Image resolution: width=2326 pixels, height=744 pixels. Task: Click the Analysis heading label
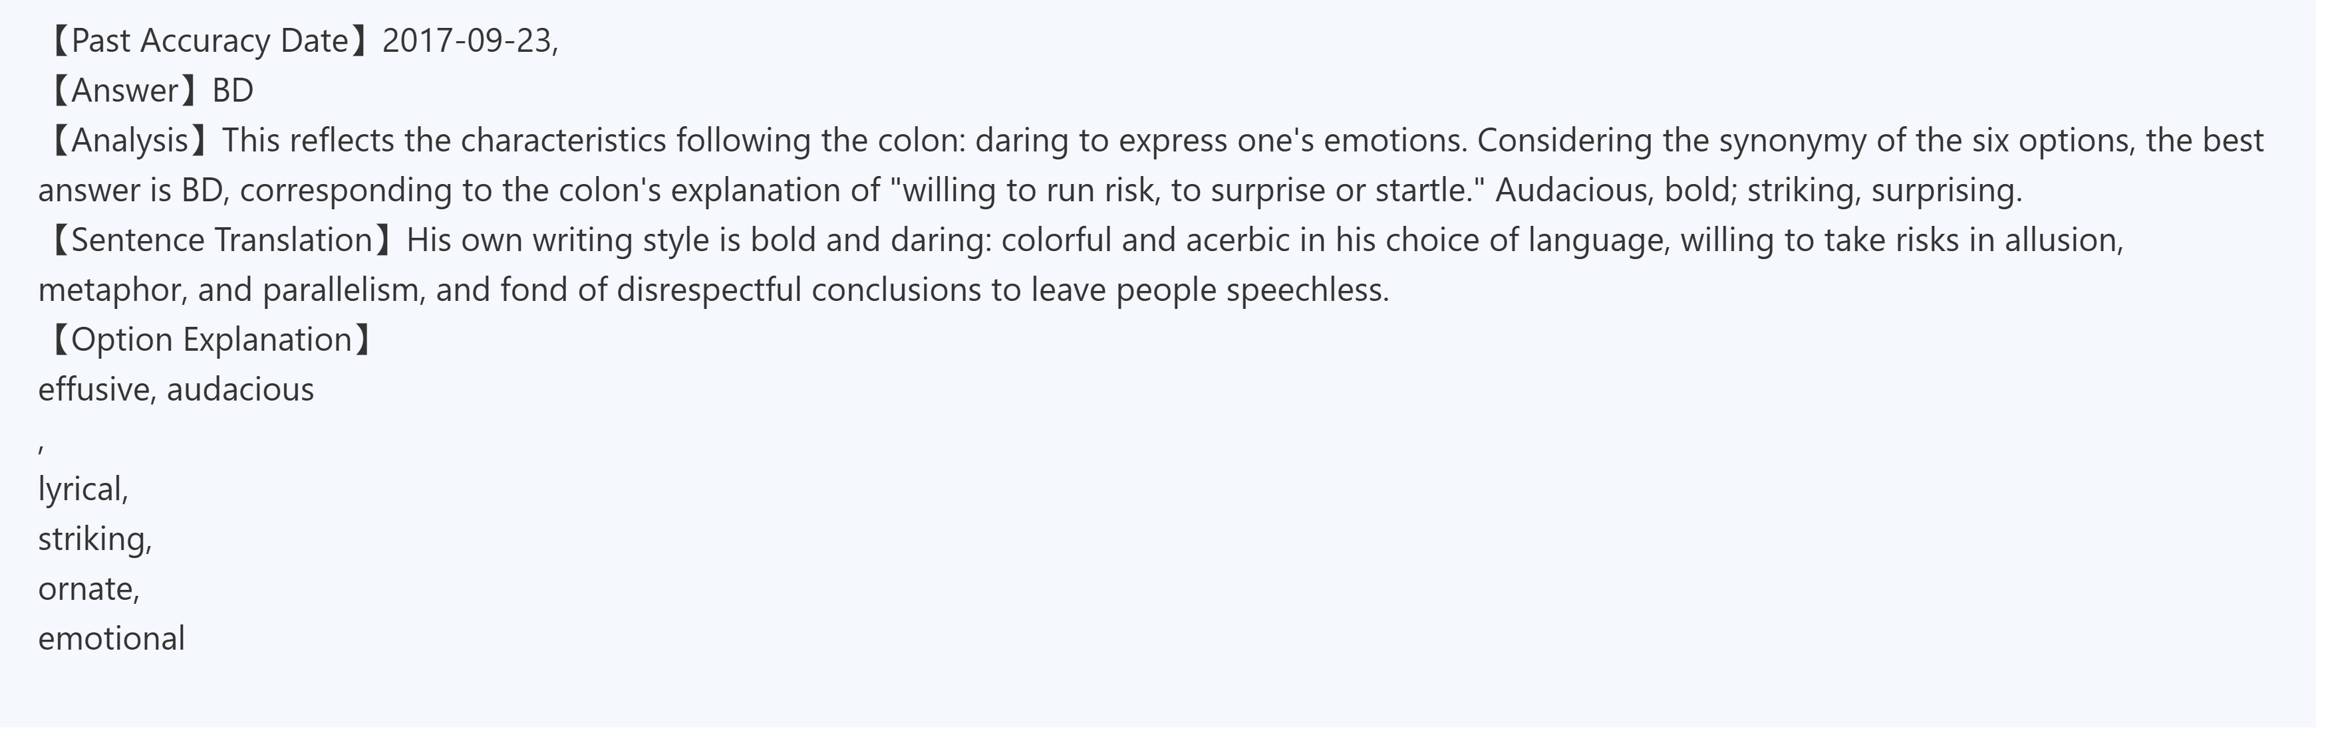coord(129,141)
